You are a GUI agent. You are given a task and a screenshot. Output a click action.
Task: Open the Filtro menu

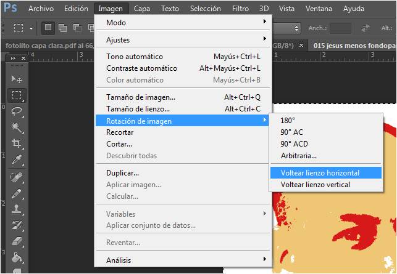click(240, 9)
